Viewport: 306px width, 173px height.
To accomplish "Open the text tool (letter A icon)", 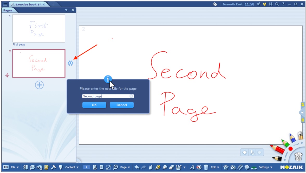I will point(192,167).
